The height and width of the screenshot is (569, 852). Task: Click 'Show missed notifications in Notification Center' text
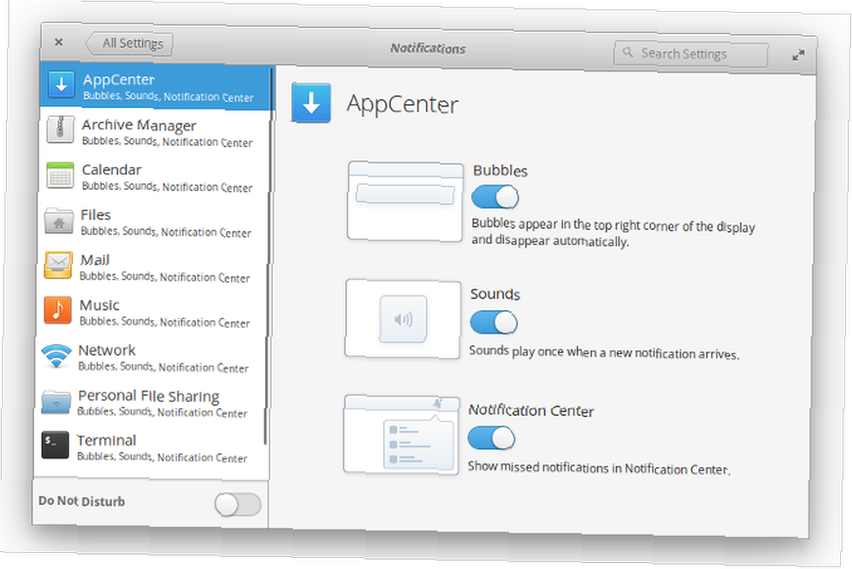[599, 468]
